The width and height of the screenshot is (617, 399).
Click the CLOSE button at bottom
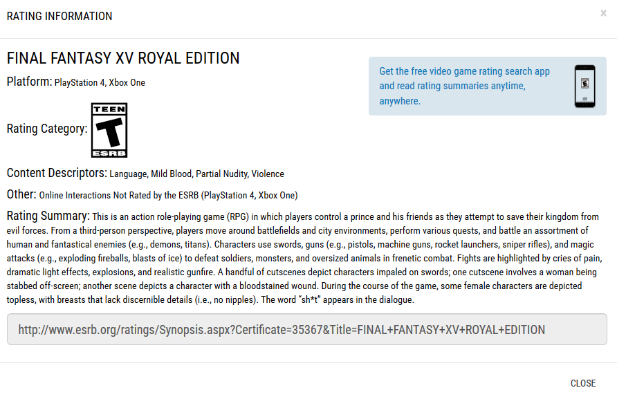point(583,383)
